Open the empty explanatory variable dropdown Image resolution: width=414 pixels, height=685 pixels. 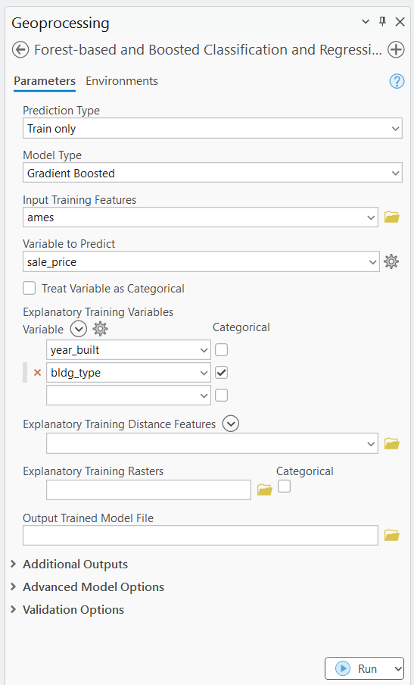pyautogui.click(x=129, y=396)
